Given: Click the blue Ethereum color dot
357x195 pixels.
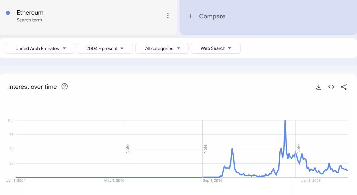Looking at the screenshot, I should 8,13.
